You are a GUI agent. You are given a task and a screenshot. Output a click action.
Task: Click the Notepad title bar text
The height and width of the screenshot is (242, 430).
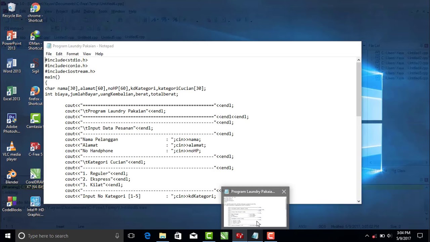click(x=83, y=46)
